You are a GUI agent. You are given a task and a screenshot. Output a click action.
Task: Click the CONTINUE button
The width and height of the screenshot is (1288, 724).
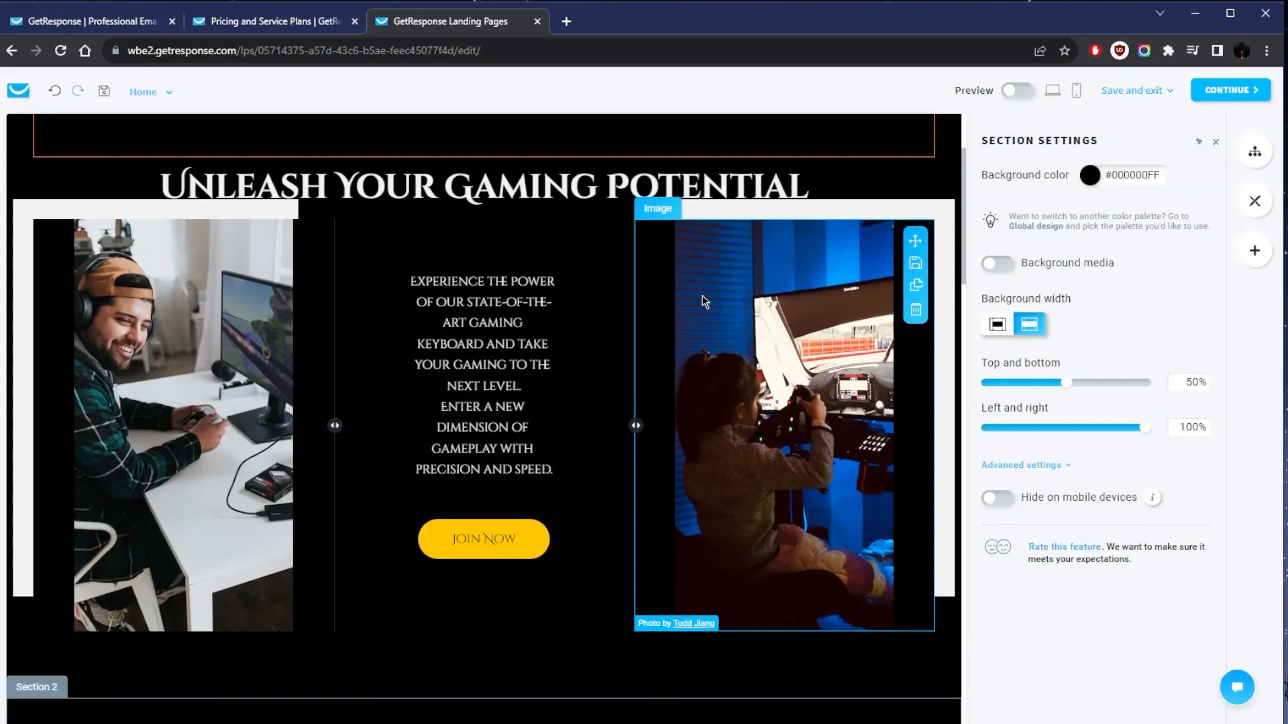click(x=1230, y=89)
